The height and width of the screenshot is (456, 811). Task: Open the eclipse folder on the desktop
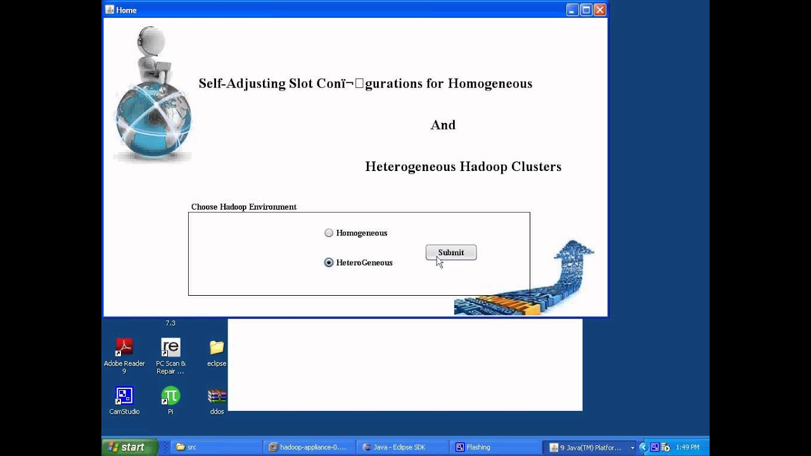pos(217,352)
